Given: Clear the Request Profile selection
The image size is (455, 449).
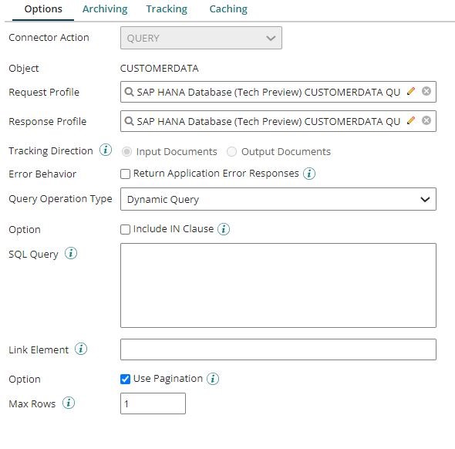Looking at the screenshot, I should 426,92.
